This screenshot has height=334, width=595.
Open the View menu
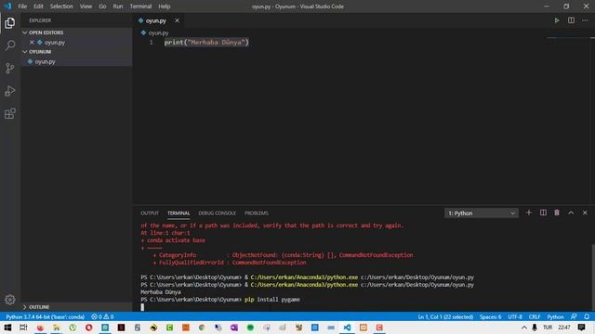[x=86, y=6]
